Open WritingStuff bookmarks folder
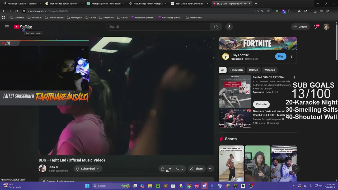Screen dimensions: 338x190 74,18
